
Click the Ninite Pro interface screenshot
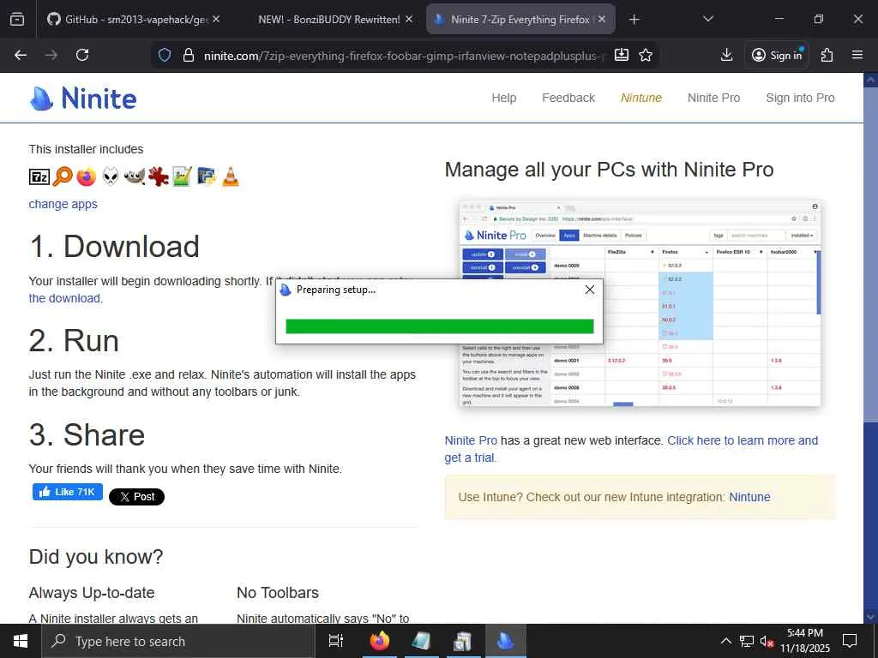coord(640,303)
